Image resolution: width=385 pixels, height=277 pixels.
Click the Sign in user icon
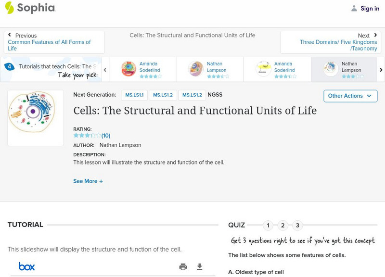[x=354, y=8]
